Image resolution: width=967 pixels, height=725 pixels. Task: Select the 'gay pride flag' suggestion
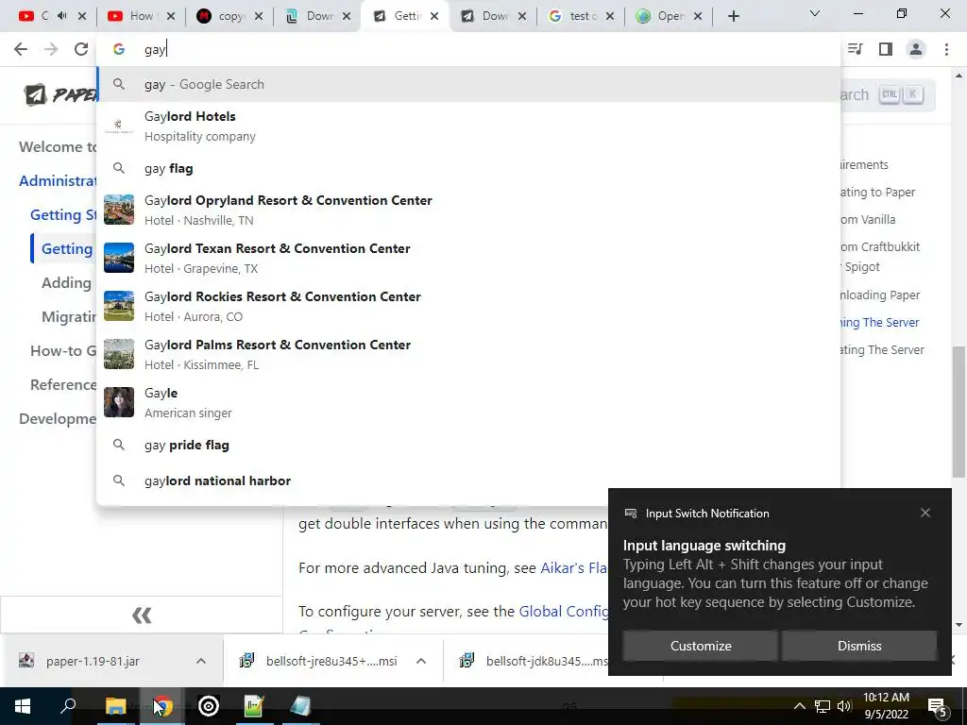468,446
